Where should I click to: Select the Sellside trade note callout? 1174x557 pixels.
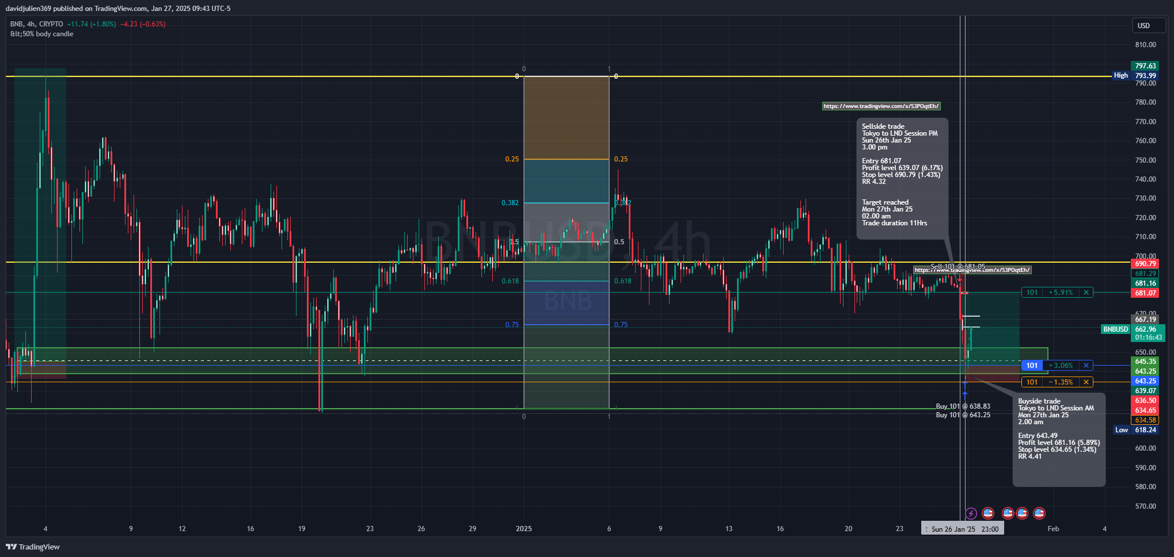(x=902, y=178)
